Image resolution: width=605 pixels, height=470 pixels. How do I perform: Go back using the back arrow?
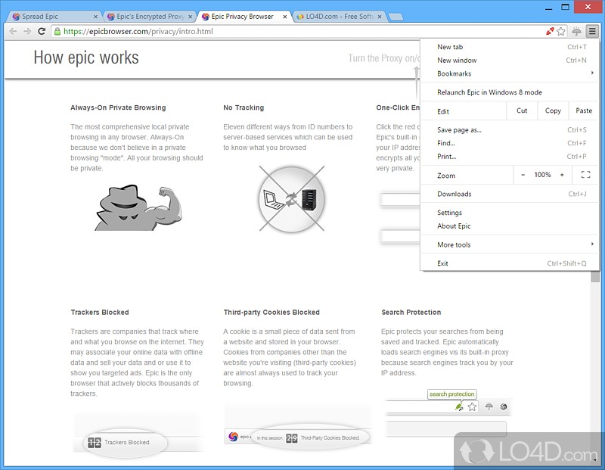(13, 31)
